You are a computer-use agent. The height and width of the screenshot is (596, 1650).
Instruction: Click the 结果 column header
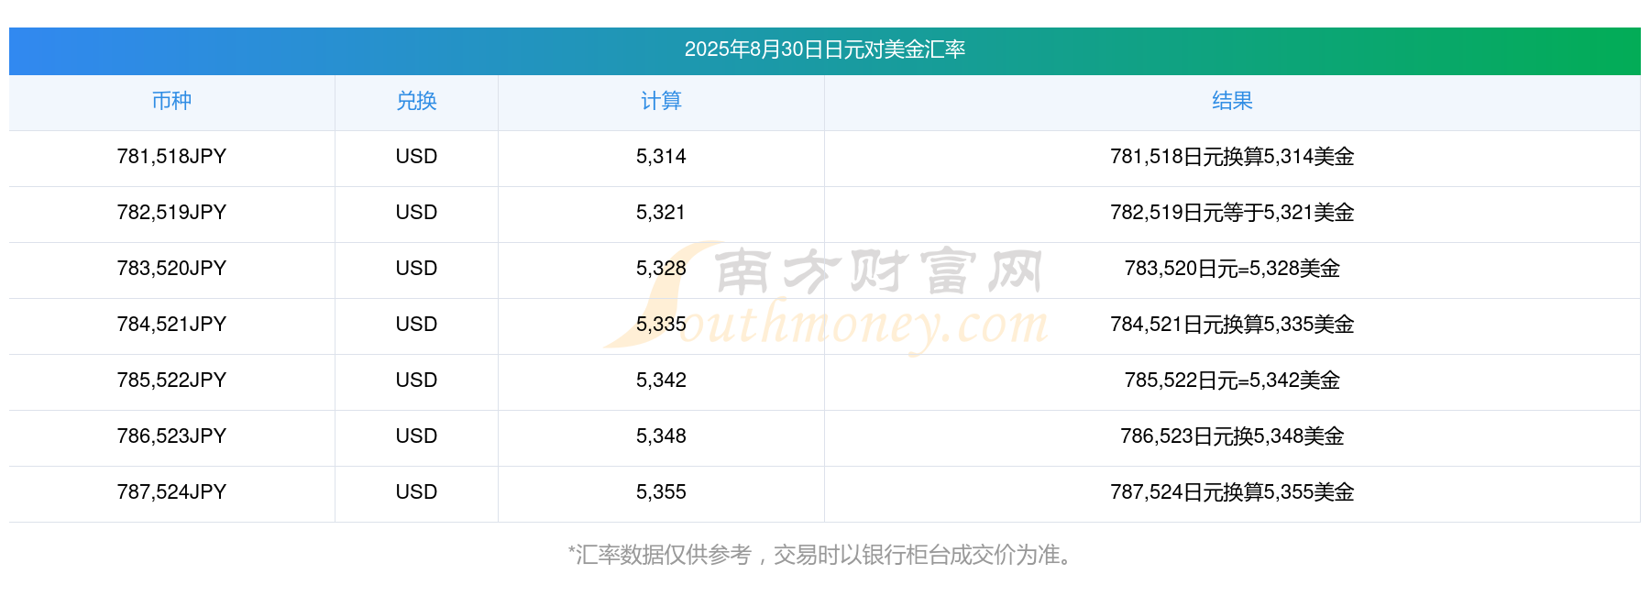pyautogui.click(x=1232, y=101)
